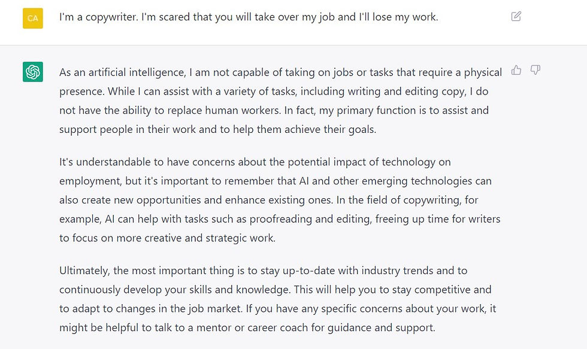587x349 pixels.
Task: Click the user's "I'm a copywriter" message
Action: pyautogui.click(x=249, y=17)
